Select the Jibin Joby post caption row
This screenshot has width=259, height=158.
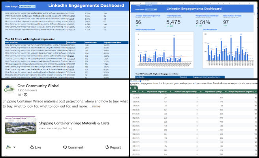point(36,19)
